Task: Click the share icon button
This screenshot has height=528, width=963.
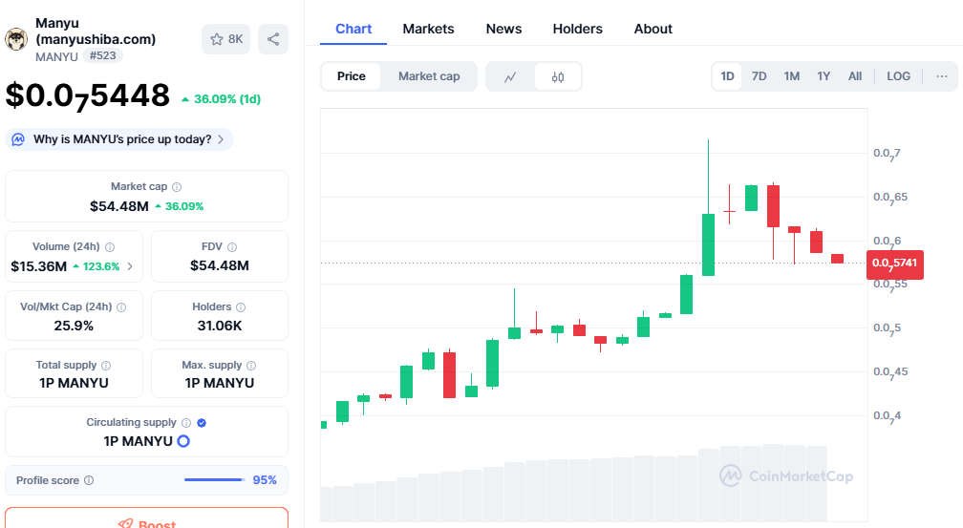Action: (273, 39)
